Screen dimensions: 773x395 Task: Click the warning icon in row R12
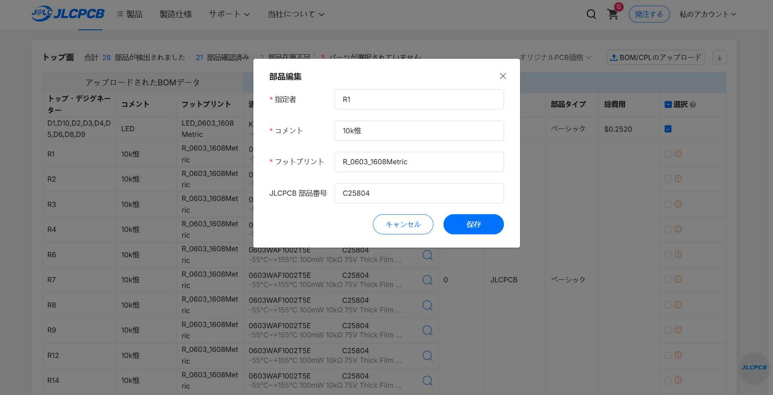click(678, 355)
